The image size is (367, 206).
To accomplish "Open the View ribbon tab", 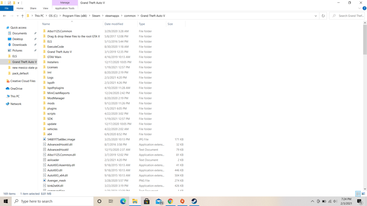I will (46, 8).
